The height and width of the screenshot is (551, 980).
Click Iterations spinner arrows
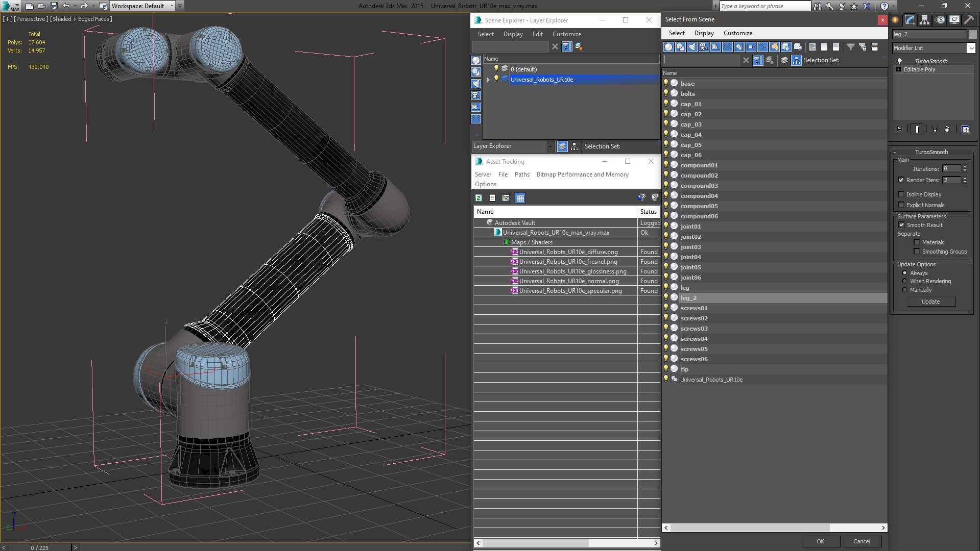tap(965, 169)
